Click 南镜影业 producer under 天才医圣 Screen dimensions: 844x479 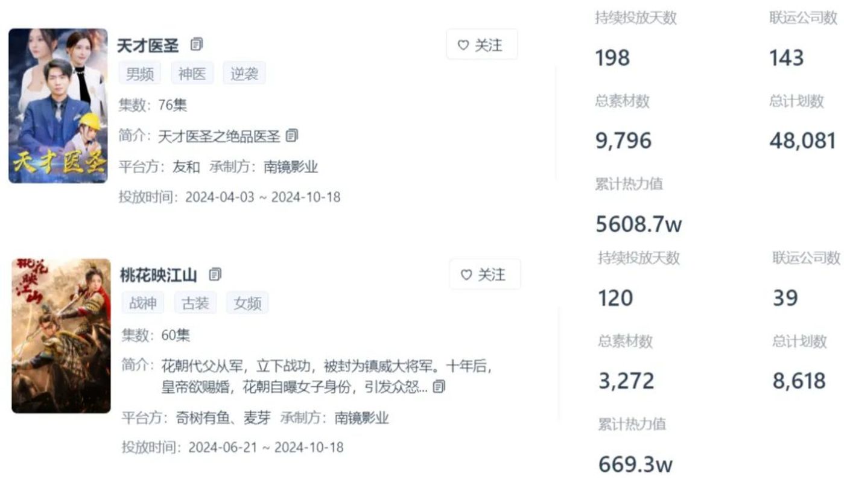pyautogui.click(x=291, y=167)
